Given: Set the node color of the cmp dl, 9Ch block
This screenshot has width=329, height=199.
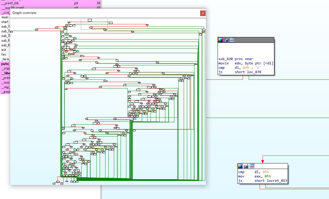Looking at the screenshot, I should [240, 166].
